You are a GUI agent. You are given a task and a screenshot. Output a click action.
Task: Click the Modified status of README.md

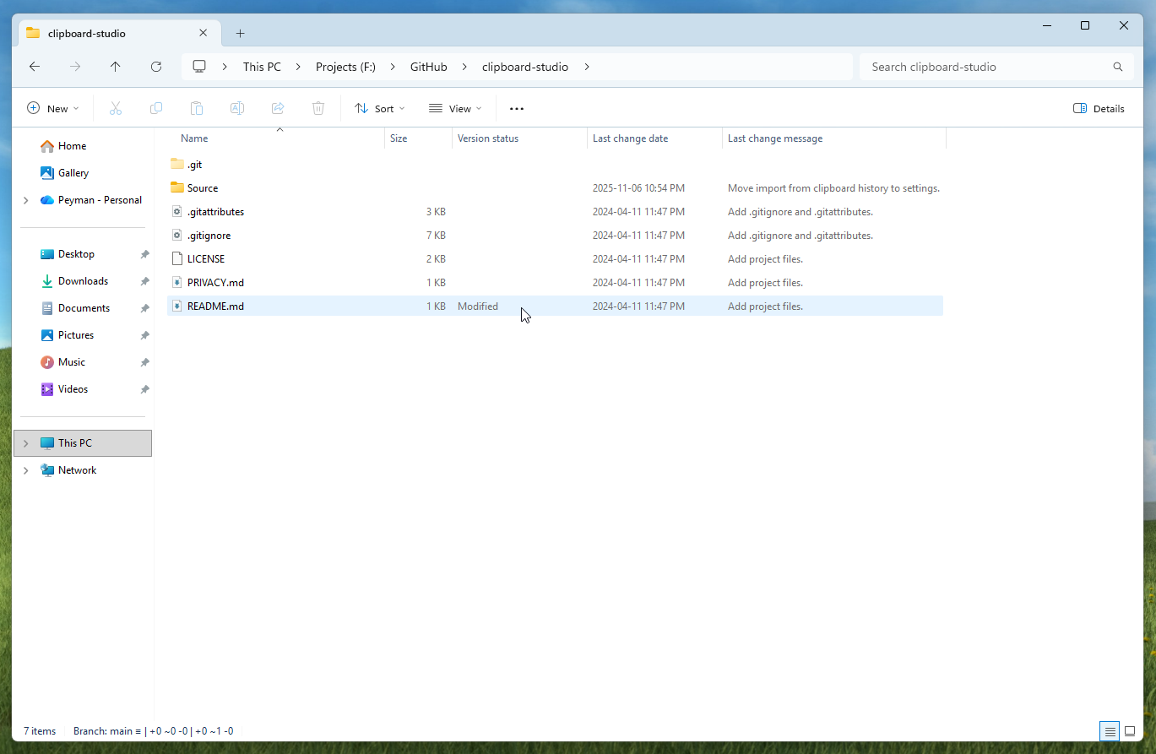(478, 306)
